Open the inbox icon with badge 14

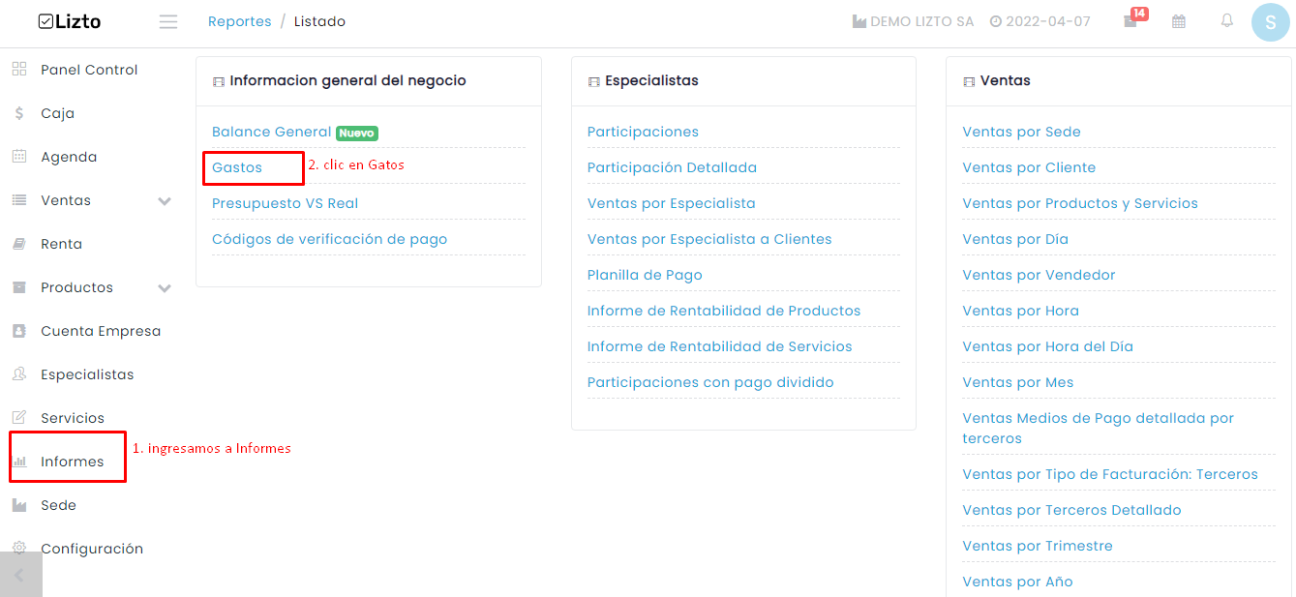[x=1130, y=21]
